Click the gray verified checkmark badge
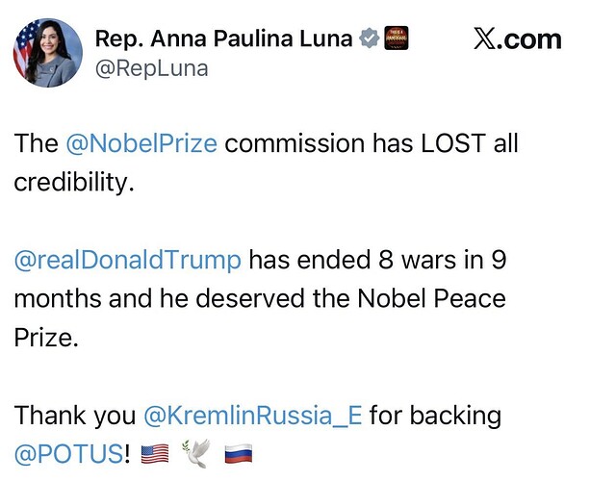The height and width of the screenshot is (481, 590). point(368,38)
